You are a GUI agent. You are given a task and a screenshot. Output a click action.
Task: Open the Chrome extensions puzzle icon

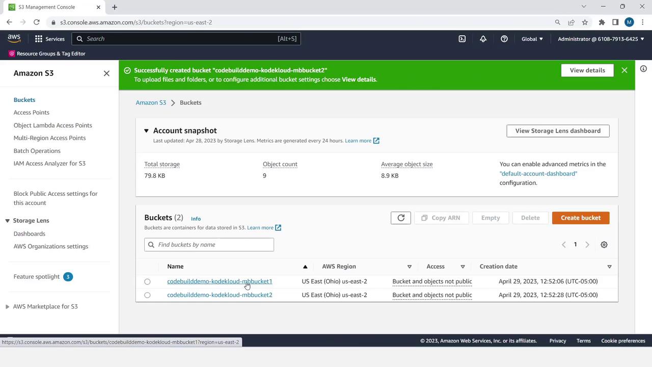point(602,22)
